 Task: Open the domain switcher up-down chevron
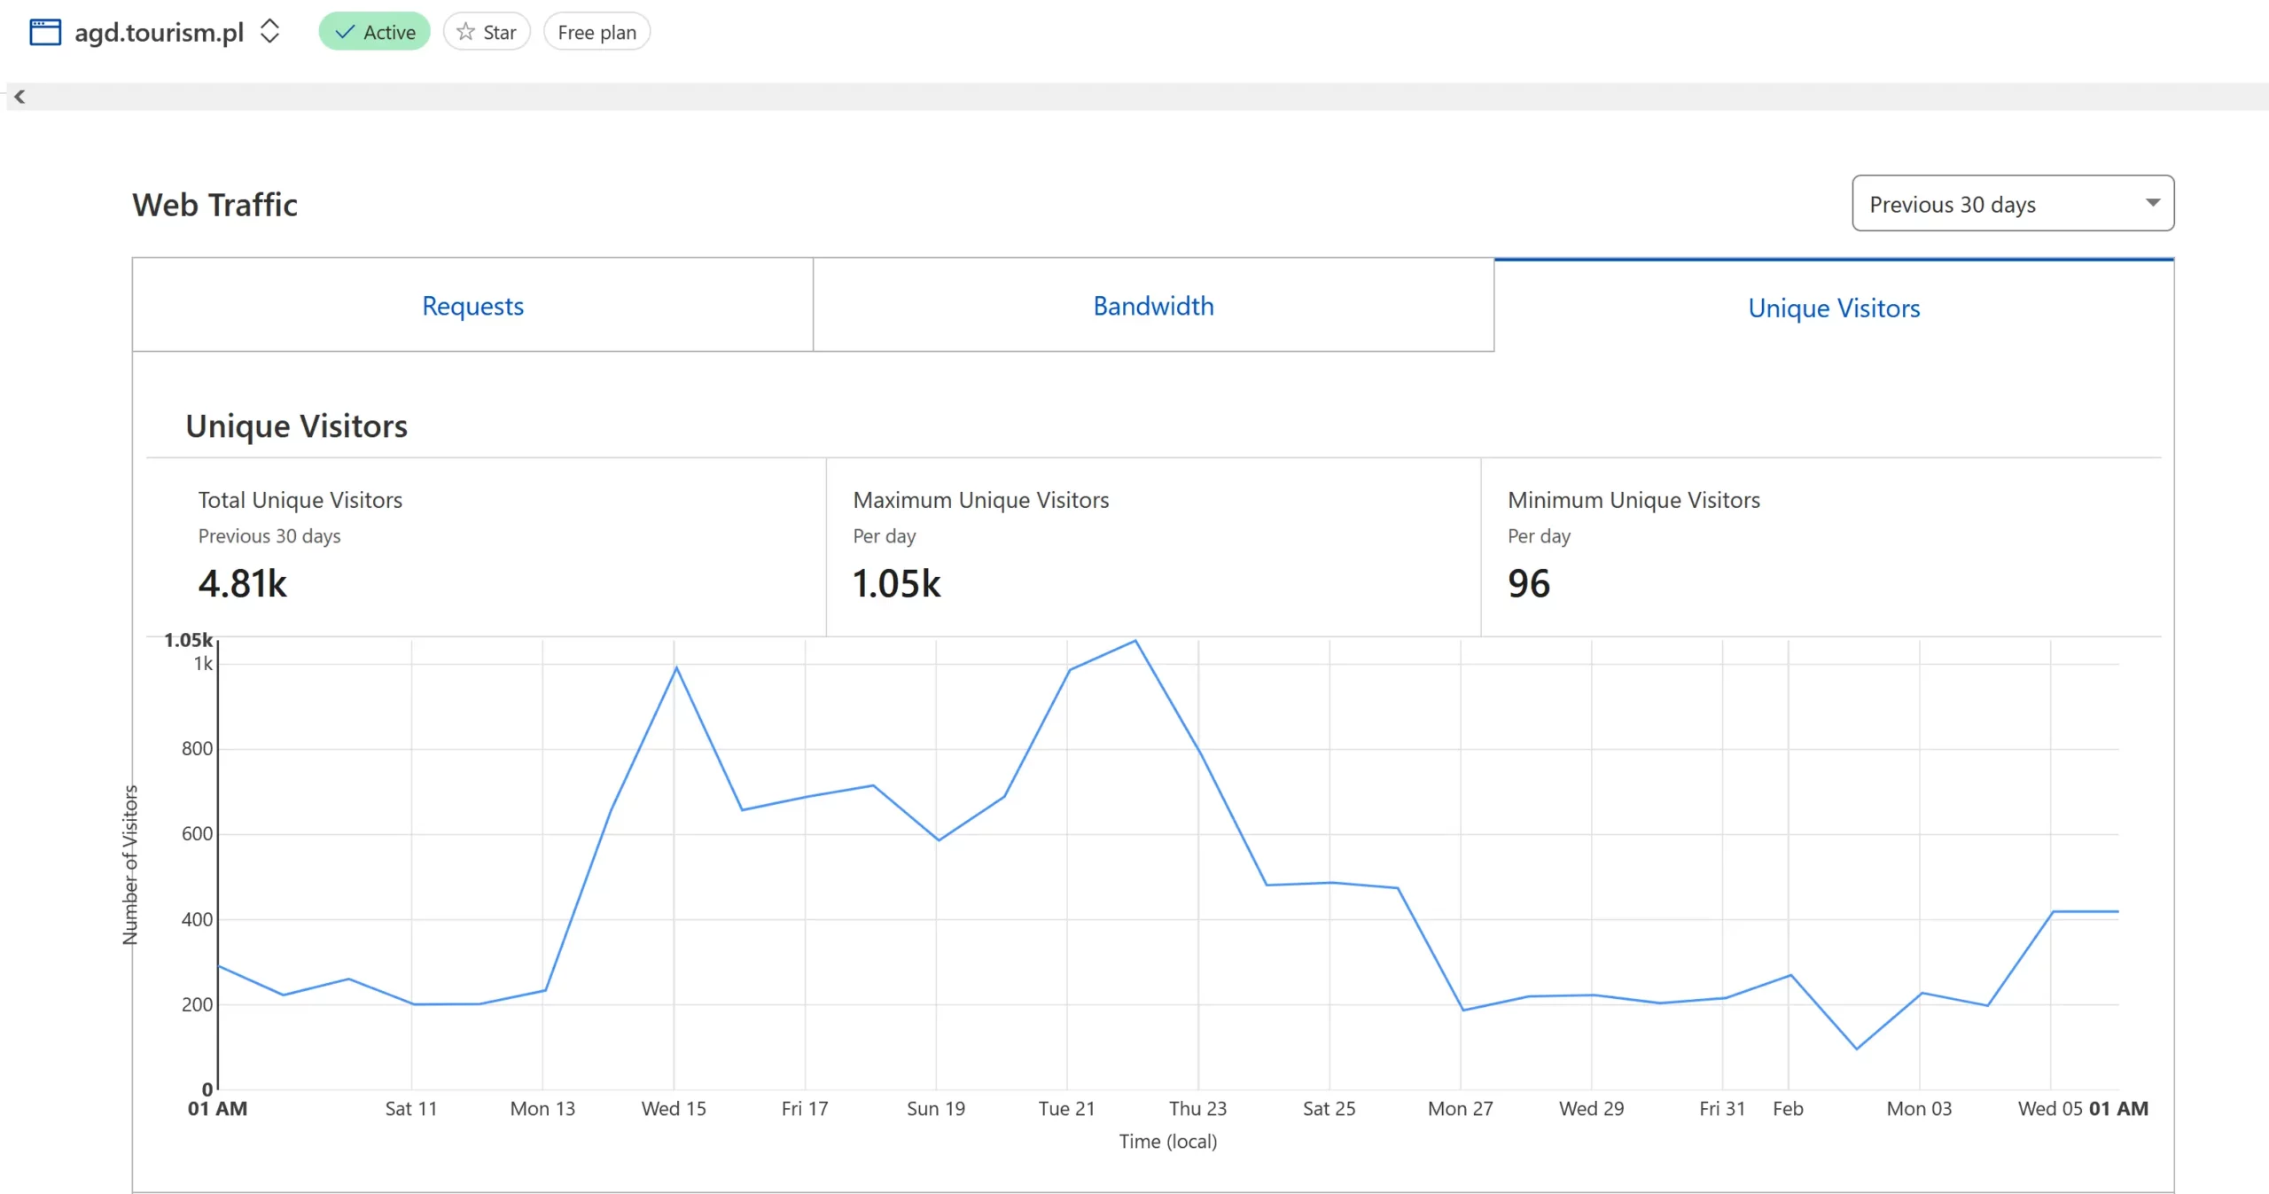coord(269,32)
